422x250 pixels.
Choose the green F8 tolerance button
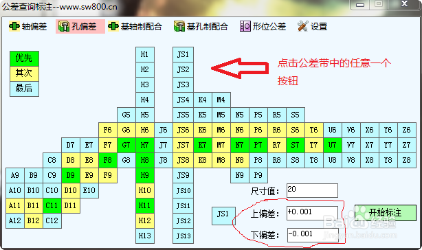108,160
